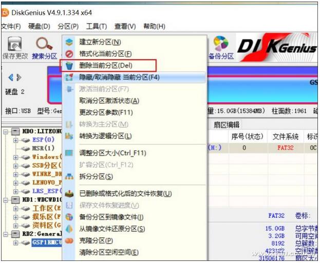Viewport: 320px width, 263px height.
Task: Click the icon beside 转换为逻辑分区(L)
Action: (x=69, y=136)
